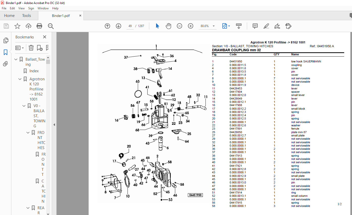Delete selected bookmark with trash icon
The width and height of the screenshot is (352, 215).
(x=31, y=48)
